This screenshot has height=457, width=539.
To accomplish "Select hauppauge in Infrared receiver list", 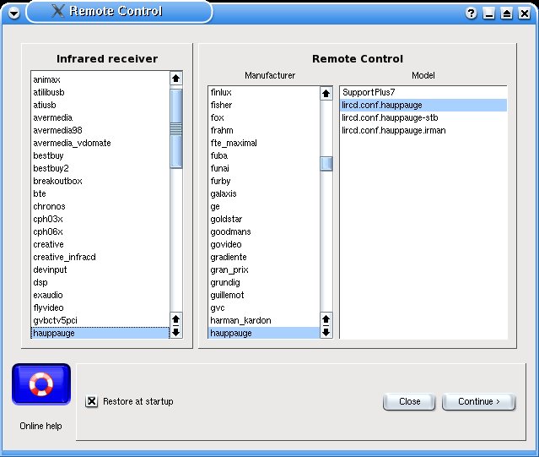I will (x=100, y=333).
